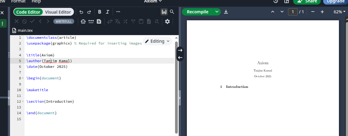Click the Writefull dimmed page icon
The image size is (348, 136).
[149, 22]
